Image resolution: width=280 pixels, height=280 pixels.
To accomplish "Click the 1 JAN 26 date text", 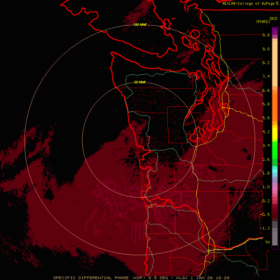I will [x=202, y=278].
